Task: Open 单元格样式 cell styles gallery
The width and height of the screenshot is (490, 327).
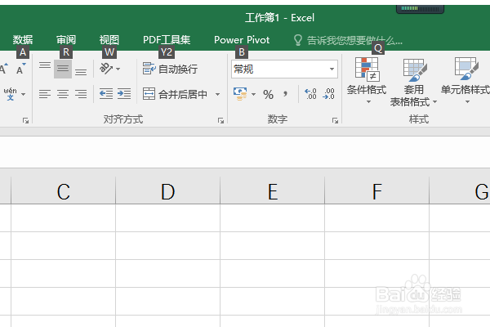Action: pyautogui.click(x=465, y=81)
